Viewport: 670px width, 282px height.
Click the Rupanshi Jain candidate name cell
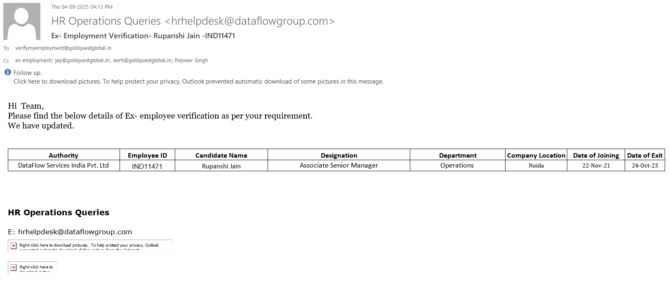point(221,166)
